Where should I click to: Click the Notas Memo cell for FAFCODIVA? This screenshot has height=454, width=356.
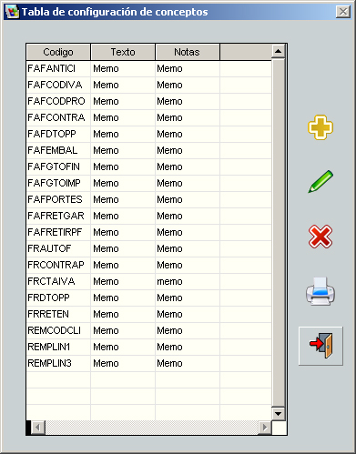(188, 85)
